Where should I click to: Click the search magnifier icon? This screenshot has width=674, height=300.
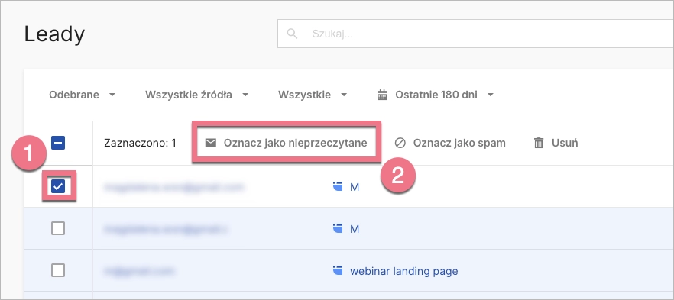[292, 34]
